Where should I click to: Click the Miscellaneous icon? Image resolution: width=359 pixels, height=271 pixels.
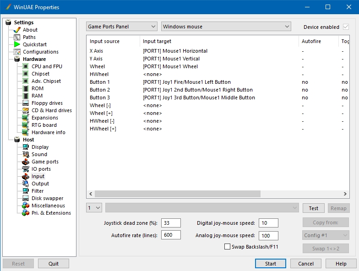click(x=26, y=206)
